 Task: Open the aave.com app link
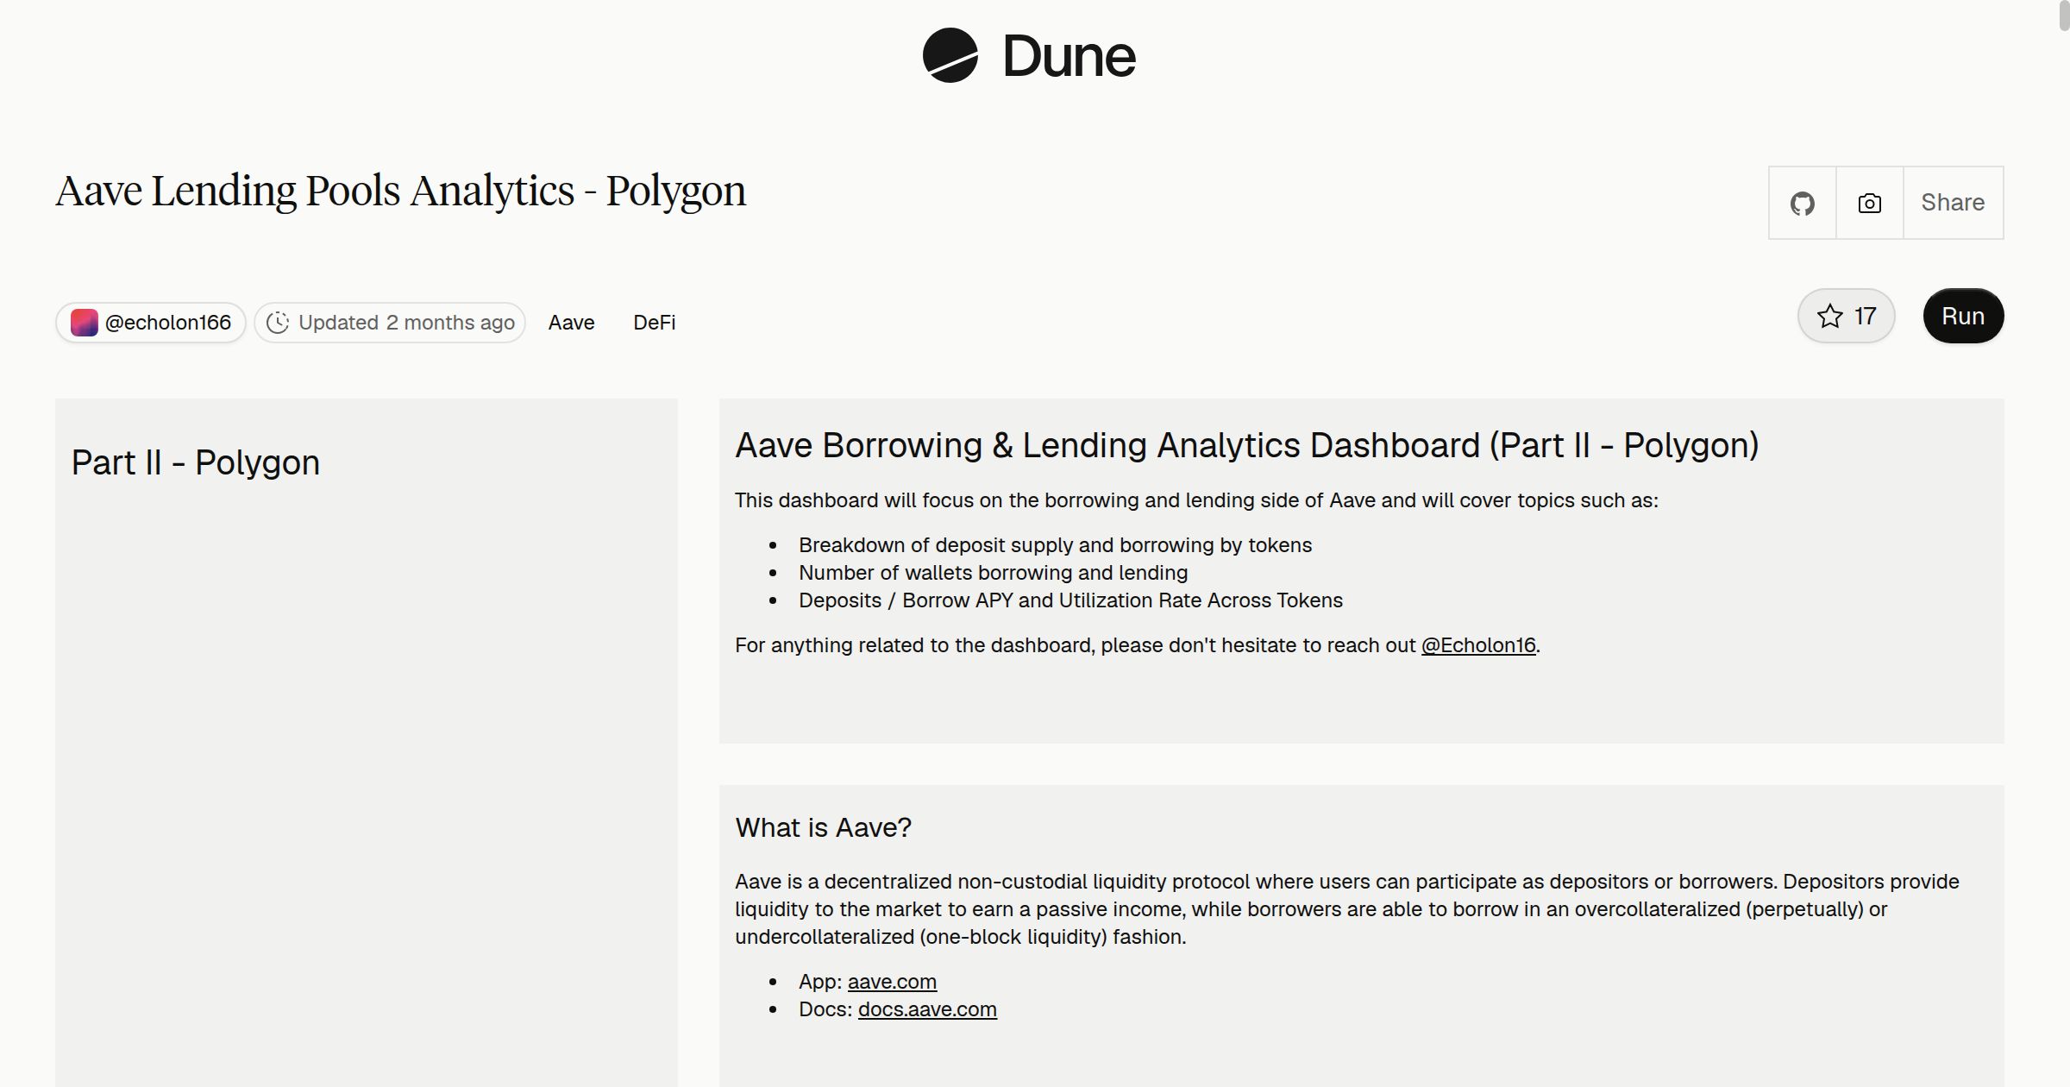click(x=892, y=982)
